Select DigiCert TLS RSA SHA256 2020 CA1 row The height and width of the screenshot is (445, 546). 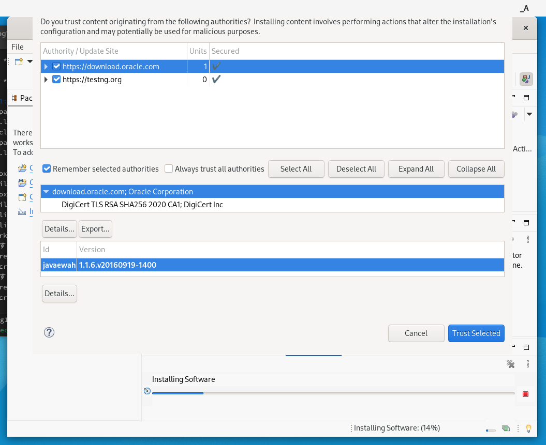coord(272,205)
